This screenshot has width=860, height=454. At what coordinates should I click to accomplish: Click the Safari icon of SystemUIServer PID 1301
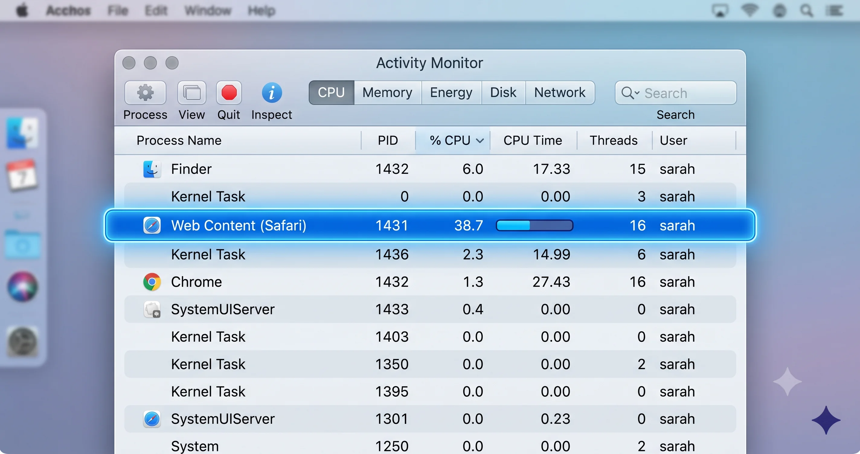tap(152, 419)
